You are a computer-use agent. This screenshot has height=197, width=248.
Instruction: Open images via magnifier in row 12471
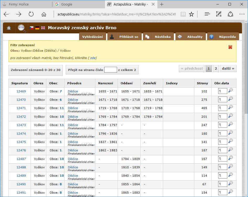(231, 107)
